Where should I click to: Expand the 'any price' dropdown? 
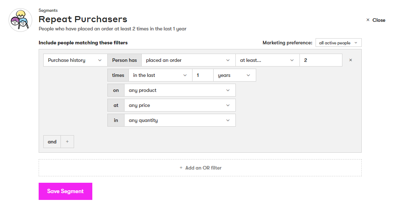(180, 105)
